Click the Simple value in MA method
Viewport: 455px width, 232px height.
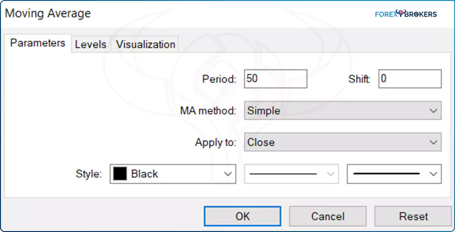tap(264, 111)
